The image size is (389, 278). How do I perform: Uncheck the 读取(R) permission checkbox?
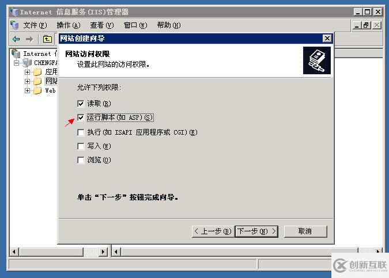[81, 104]
